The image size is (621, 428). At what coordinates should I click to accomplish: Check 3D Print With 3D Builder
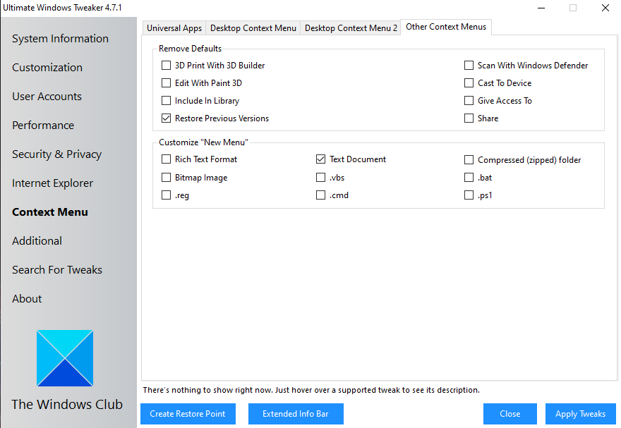167,66
